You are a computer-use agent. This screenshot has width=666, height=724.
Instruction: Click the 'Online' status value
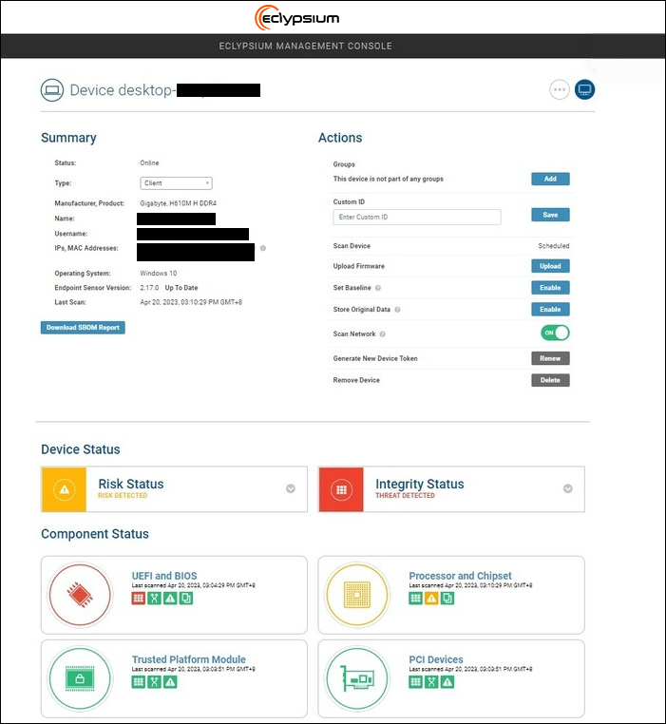149,163
